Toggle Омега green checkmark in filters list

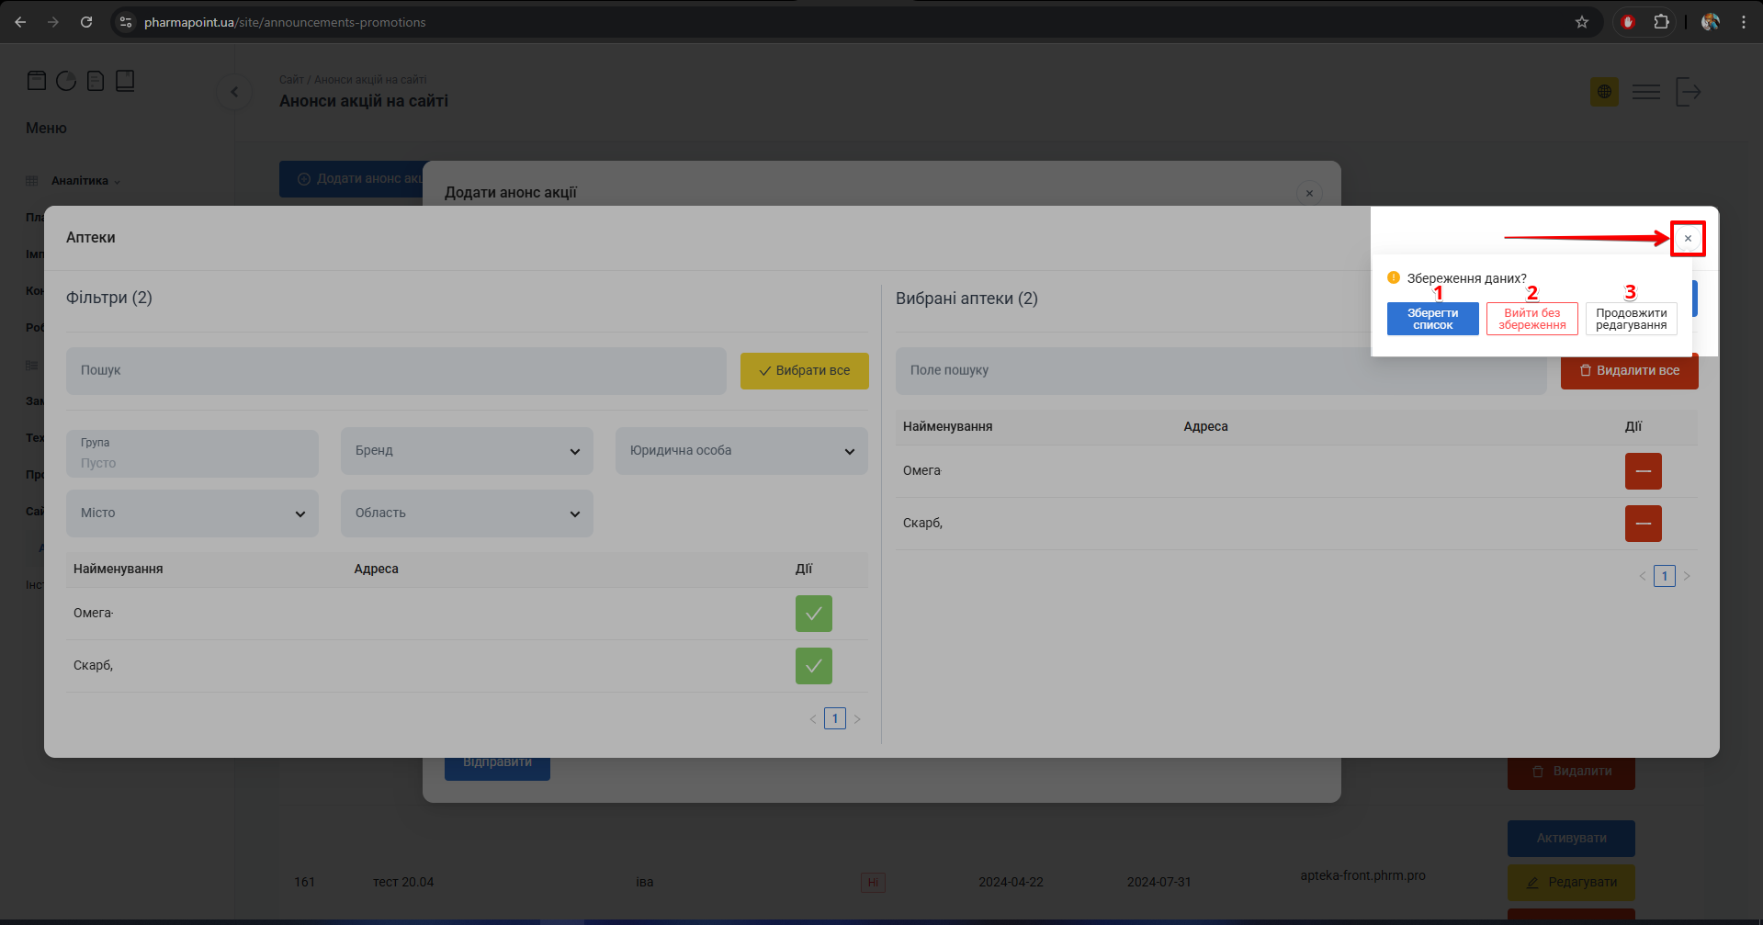point(813,614)
